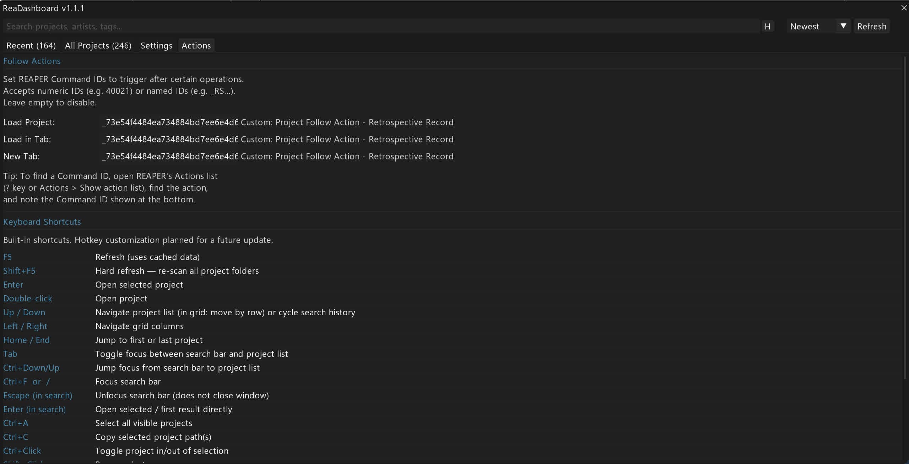Click 'Copy selected project path(s)' description

153,437
